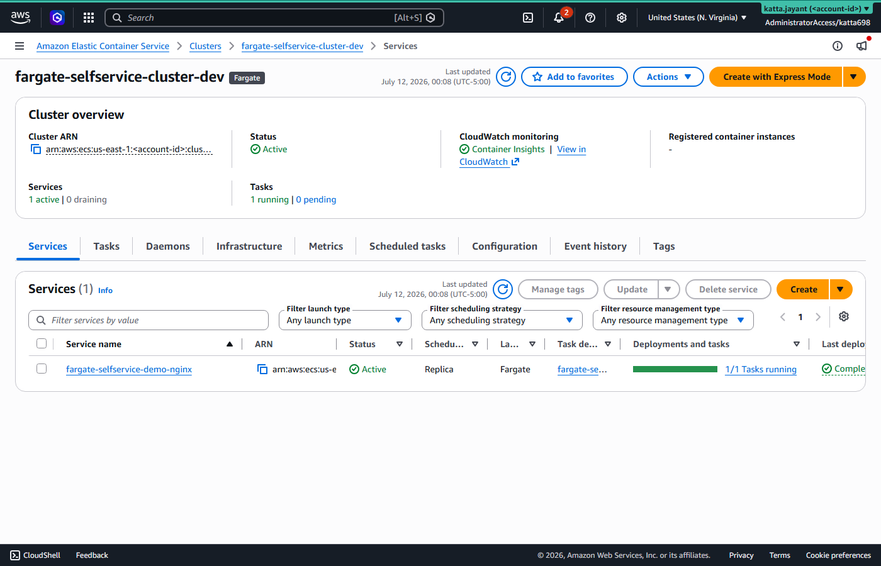Screen dimensions: 881x566
Task: Launch CloudShell from top header icon
Action: [528, 18]
